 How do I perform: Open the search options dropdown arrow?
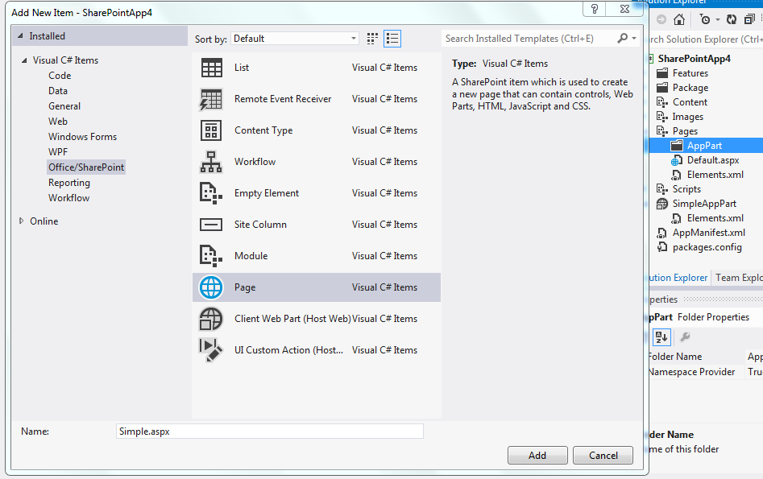coord(634,38)
